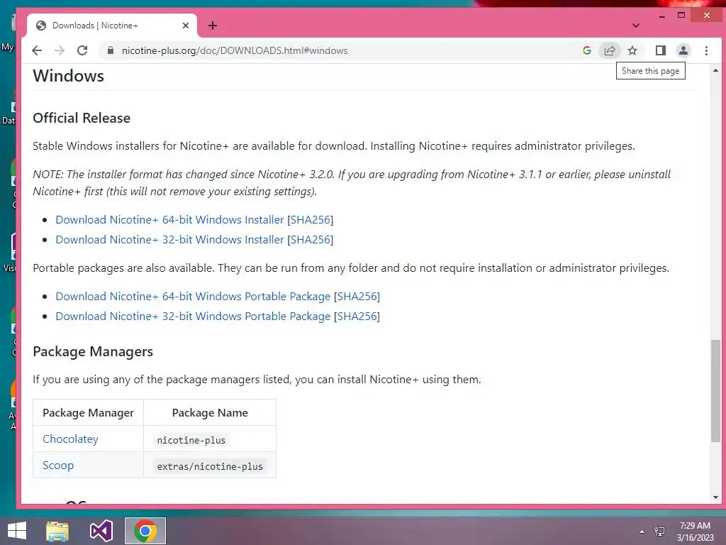The height and width of the screenshot is (545, 726).
Task: Show hidden system tray icons
Action: (x=642, y=532)
